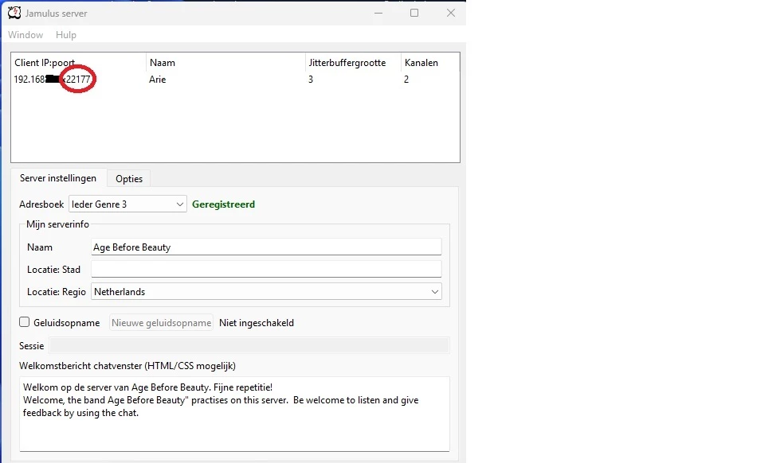The image size is (784, 463).
Task: Switch to the Opties tab
Action: click(x=129, y=179)
